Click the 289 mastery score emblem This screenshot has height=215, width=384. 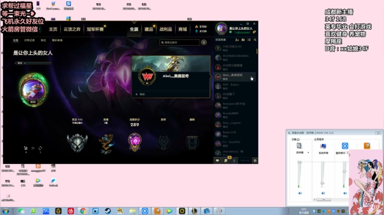[x=135, y=143]
